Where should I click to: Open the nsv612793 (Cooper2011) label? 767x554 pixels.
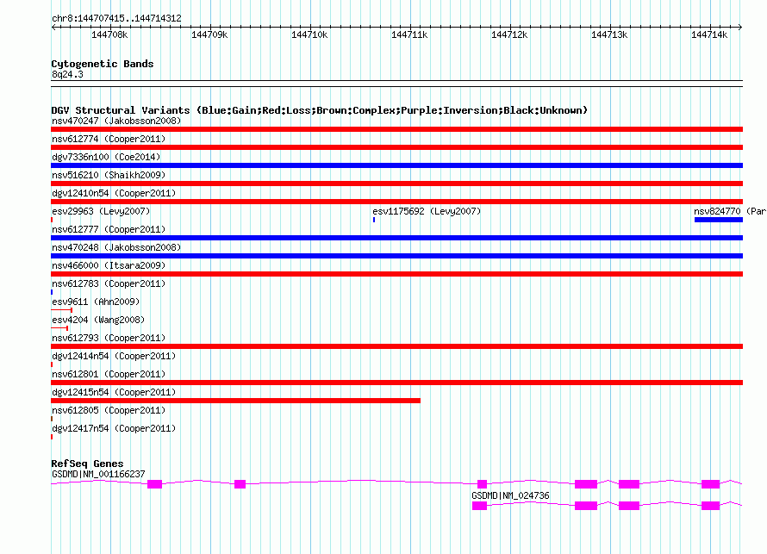(109, 338)
